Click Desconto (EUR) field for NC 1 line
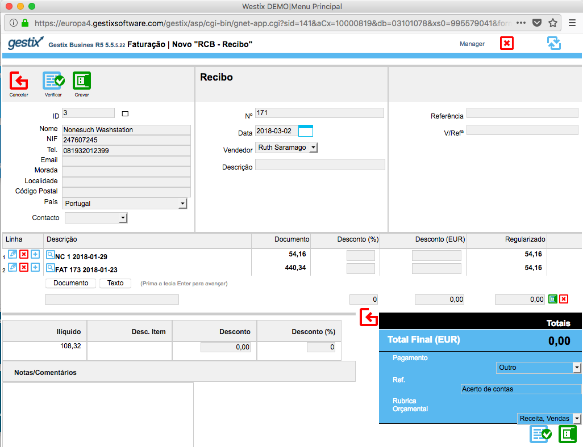Viewport: 583px width, 447px height. (436, 255)
